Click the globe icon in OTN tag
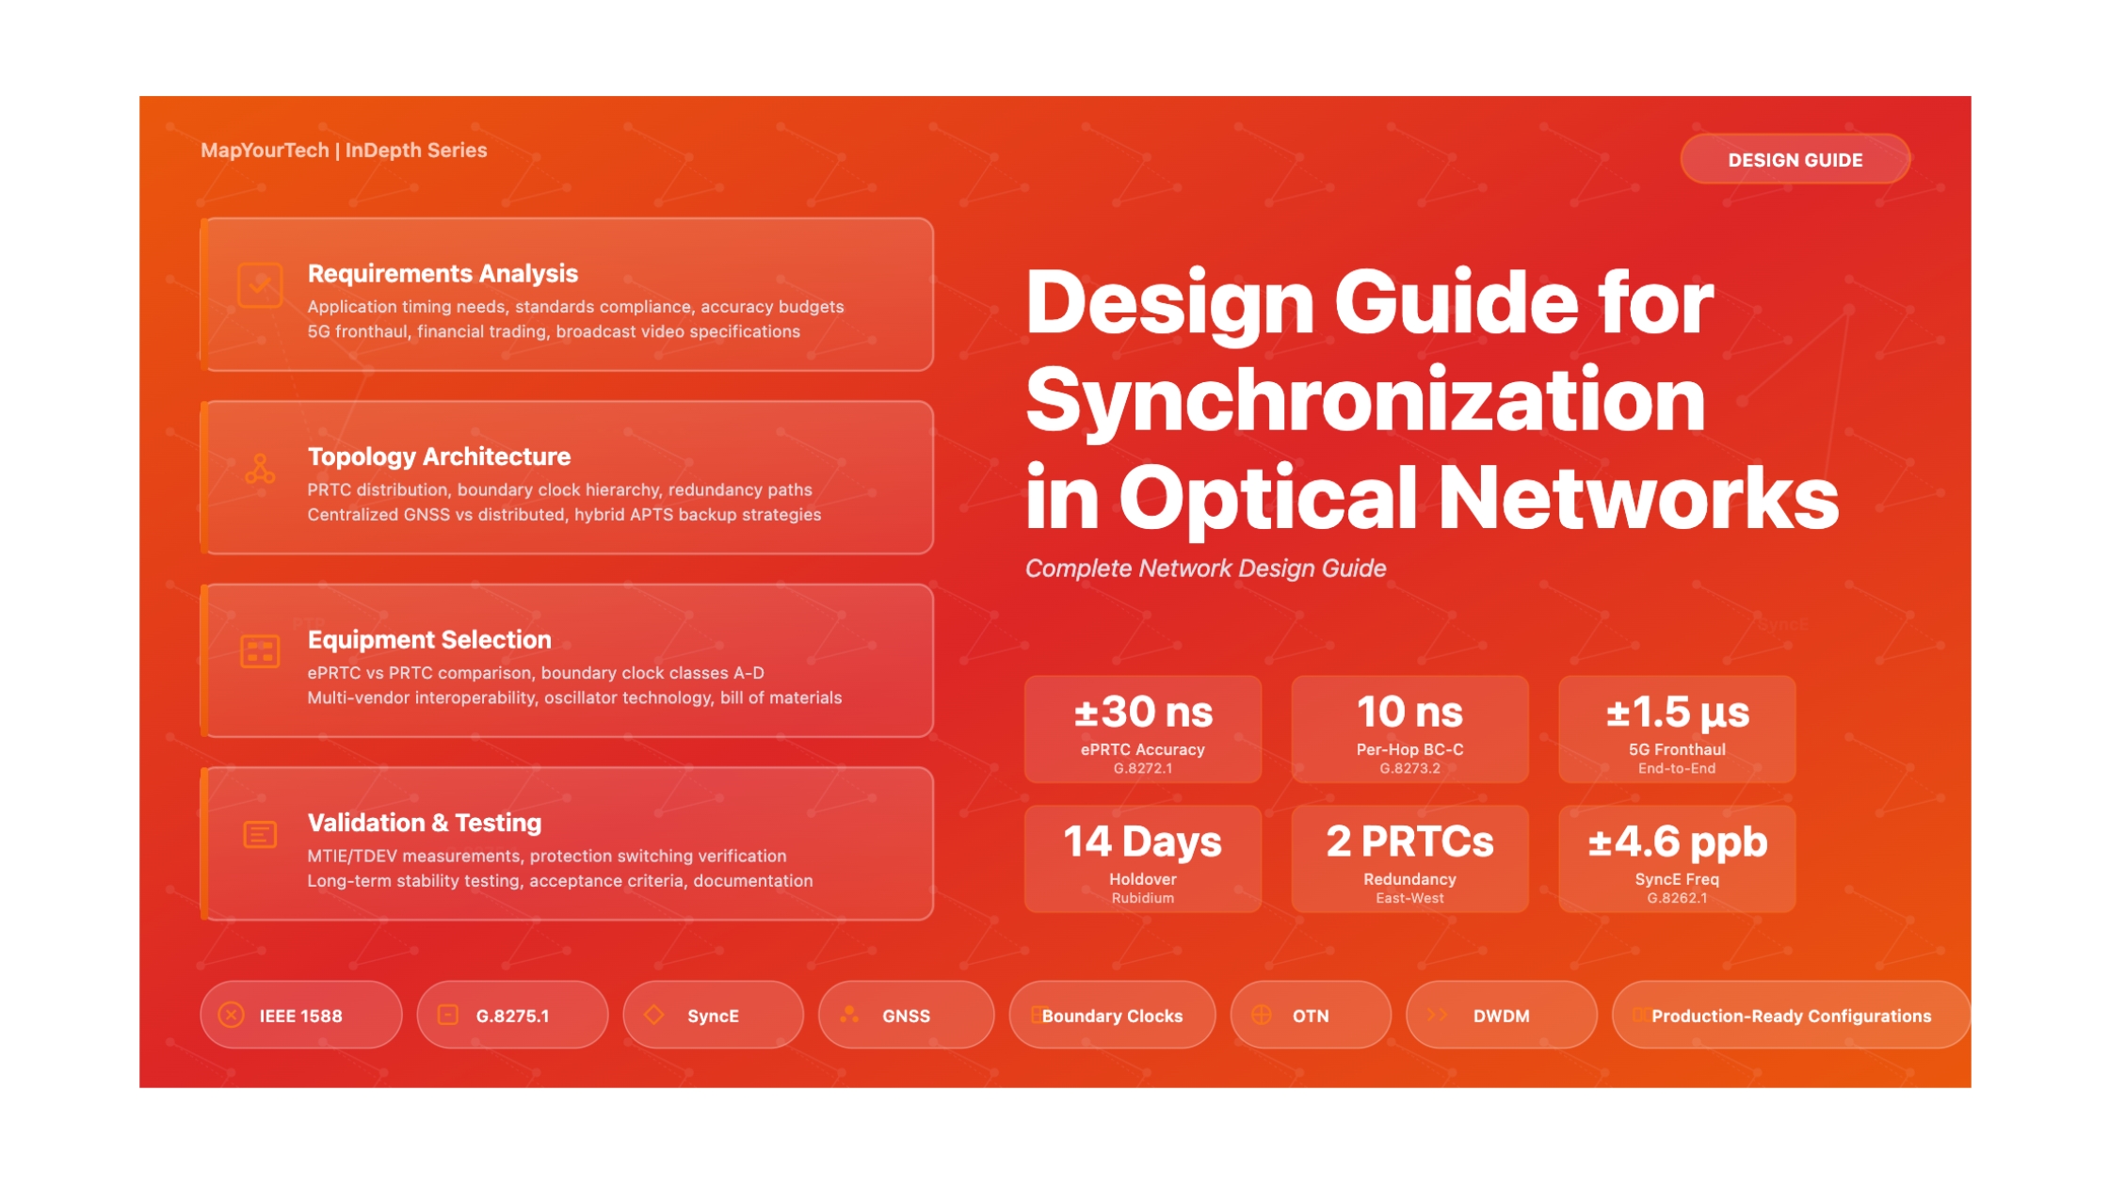The height and width of the screenshot is (1186, 2109). pos(1262,1016)
